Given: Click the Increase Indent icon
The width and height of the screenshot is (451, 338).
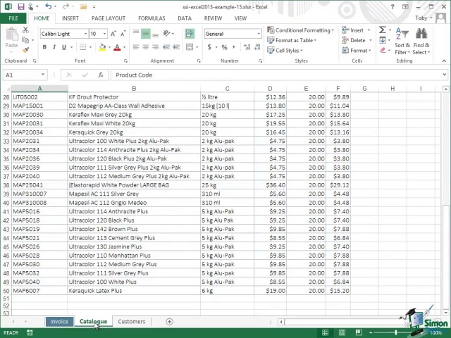Looking at the screenshot, I should point(176,47).
